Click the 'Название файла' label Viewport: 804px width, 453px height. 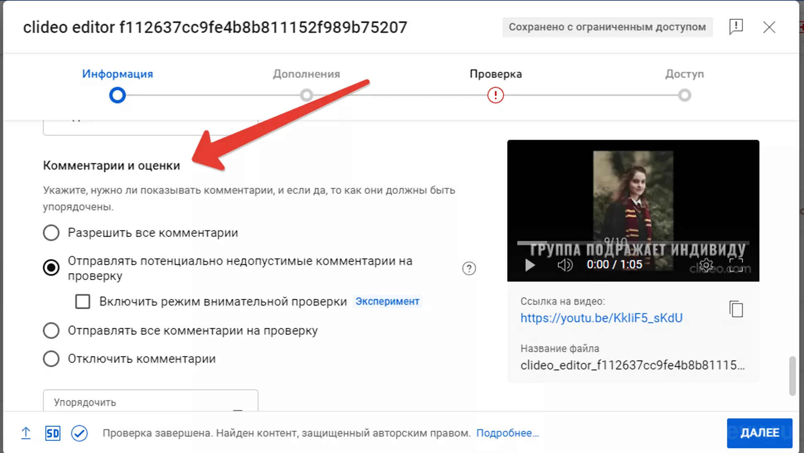(560, 349)
